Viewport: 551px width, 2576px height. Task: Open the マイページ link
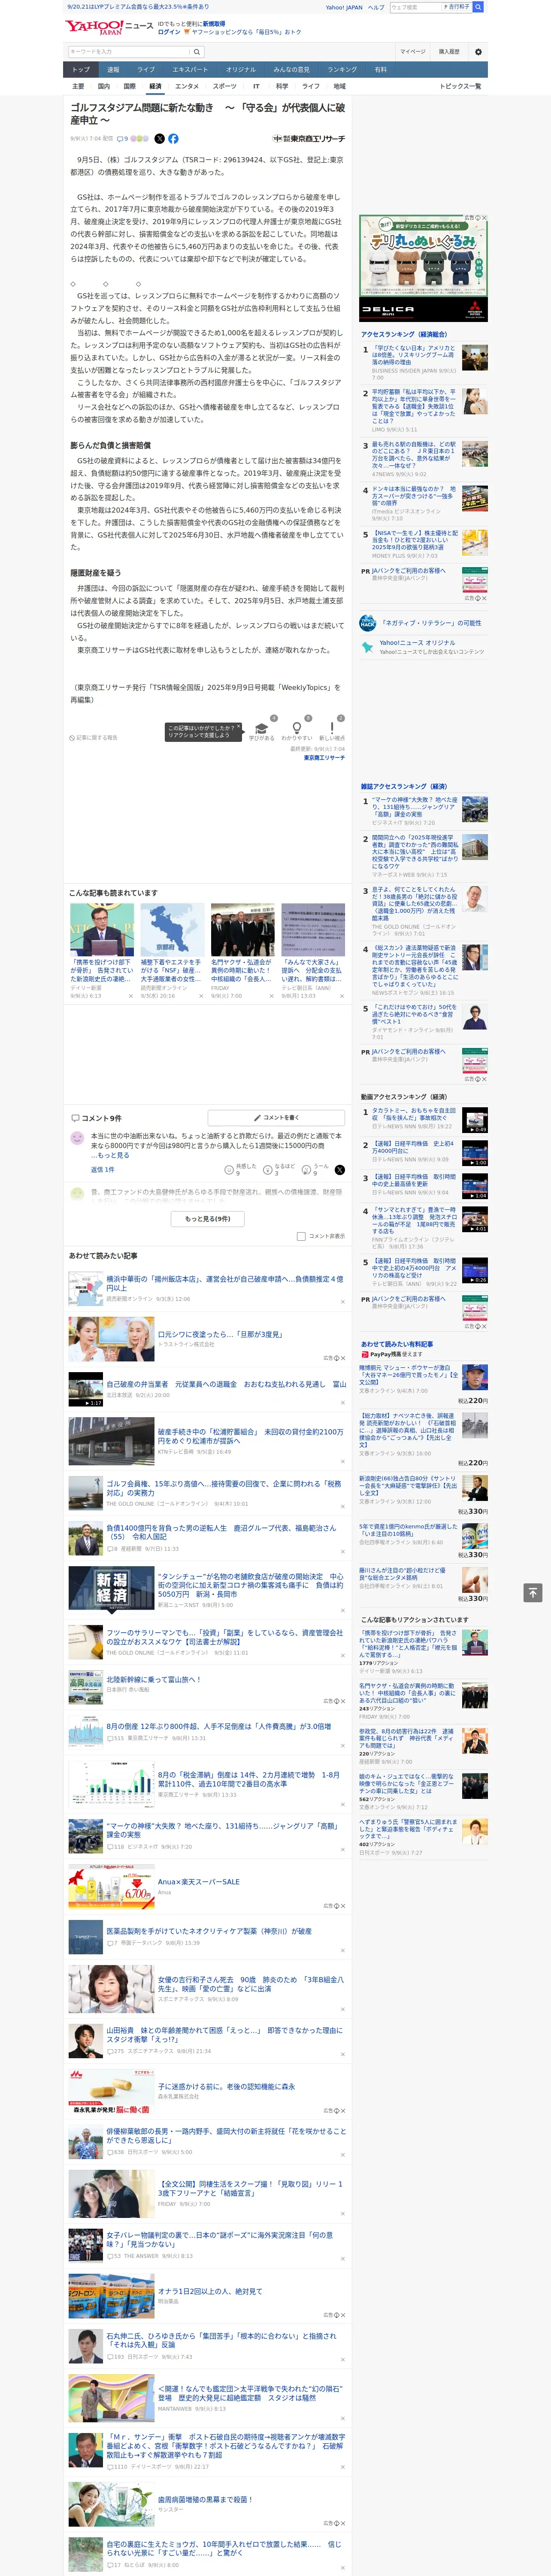coord(413,52)
